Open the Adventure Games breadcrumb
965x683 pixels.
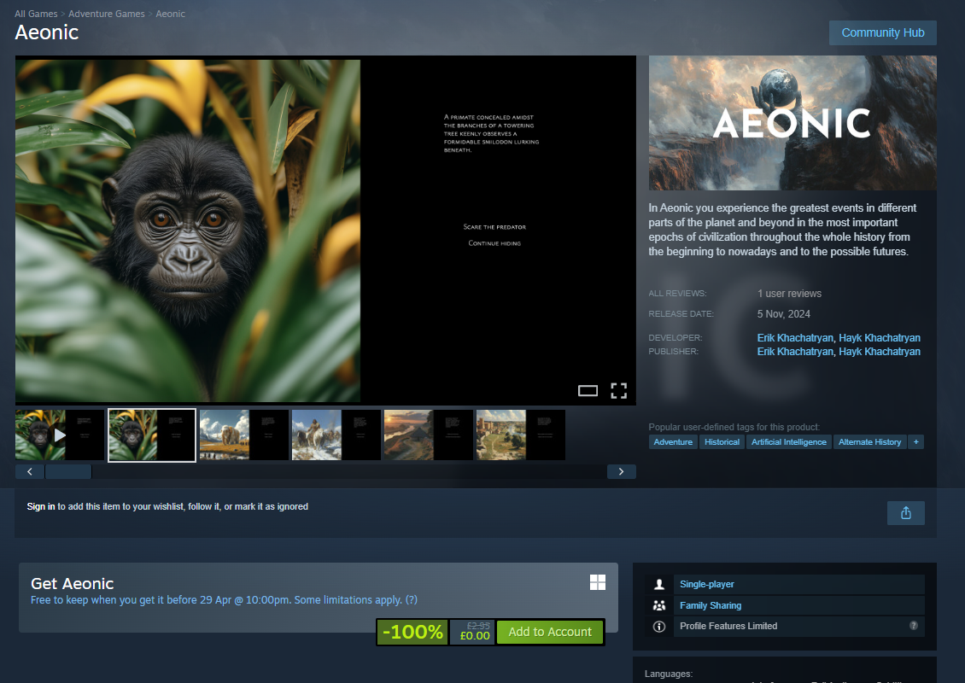tap(107, 14)
